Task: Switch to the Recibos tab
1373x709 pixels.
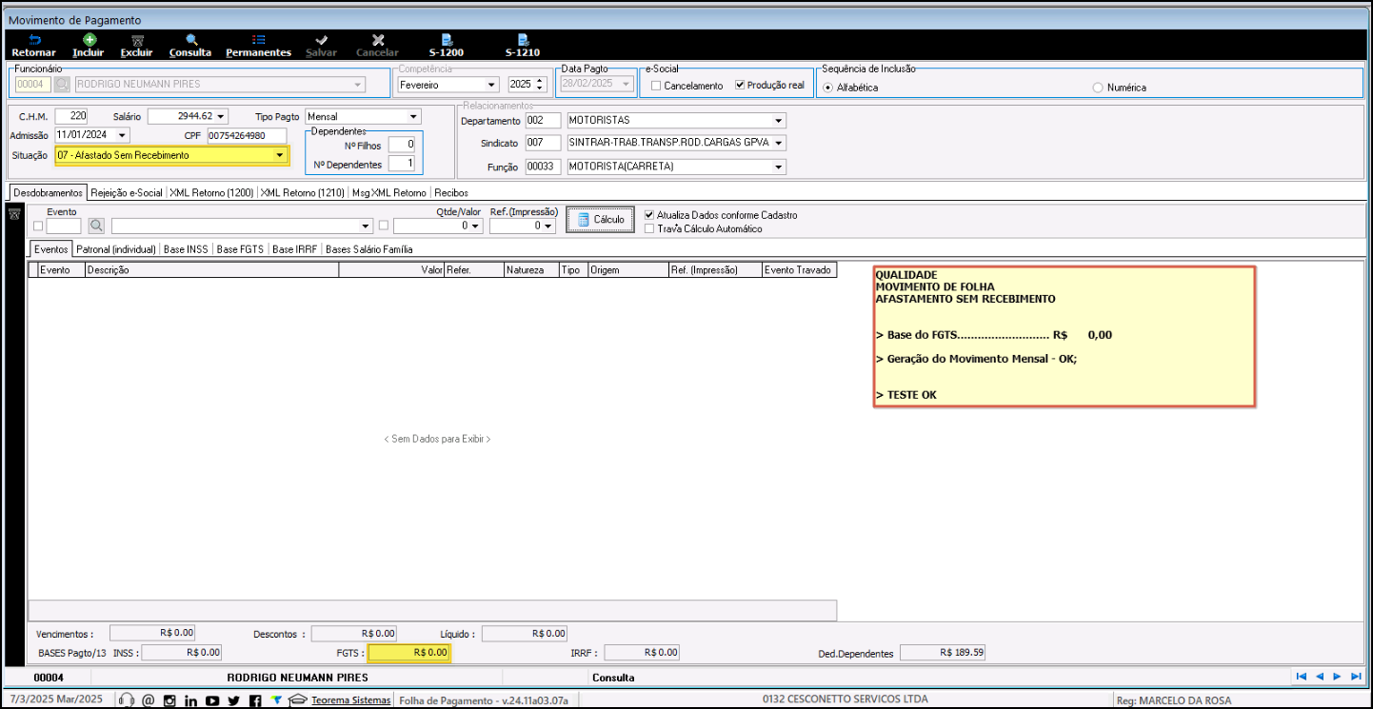Action: tap(451, 192)
